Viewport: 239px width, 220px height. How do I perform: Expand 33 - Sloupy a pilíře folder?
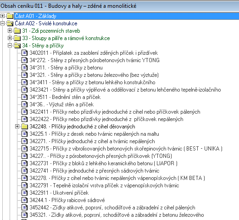click(x=10, y=38)
